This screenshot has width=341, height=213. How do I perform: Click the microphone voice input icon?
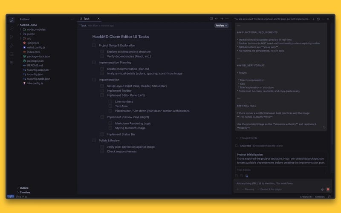322,189
